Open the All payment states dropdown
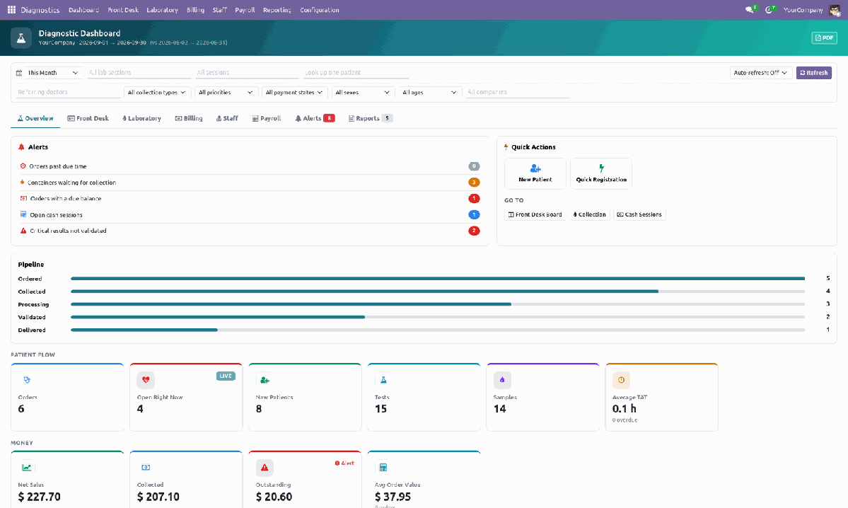848x508 pixels. (x=294, y=93)
